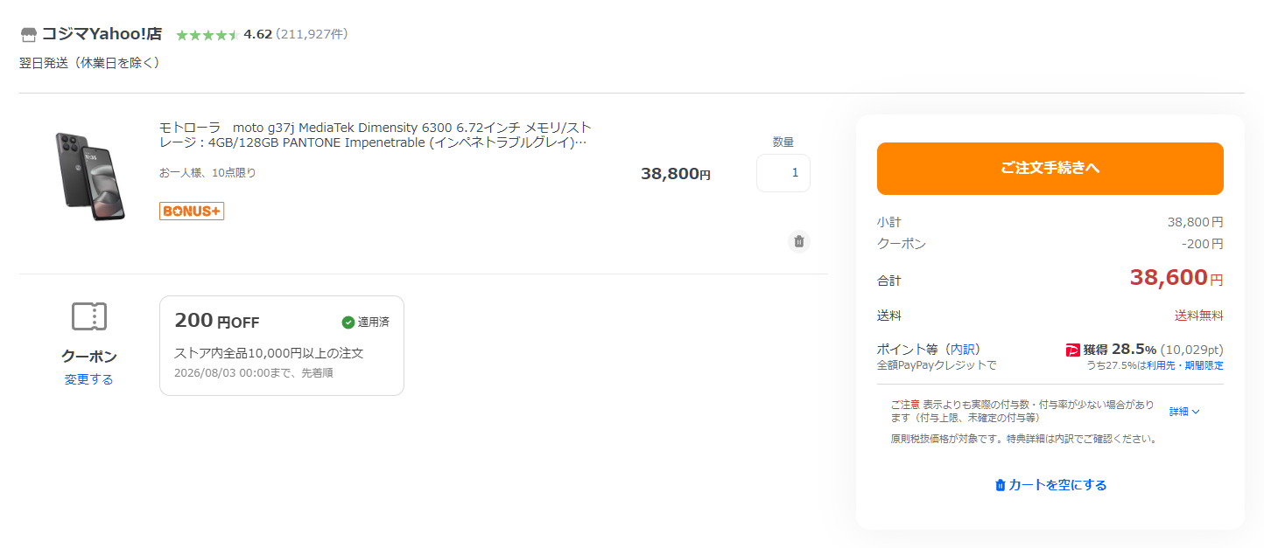Viewport: 1264px width, 548px height.
Task: Open the 内訳 points breakdown link
Action: pos(964,349)
